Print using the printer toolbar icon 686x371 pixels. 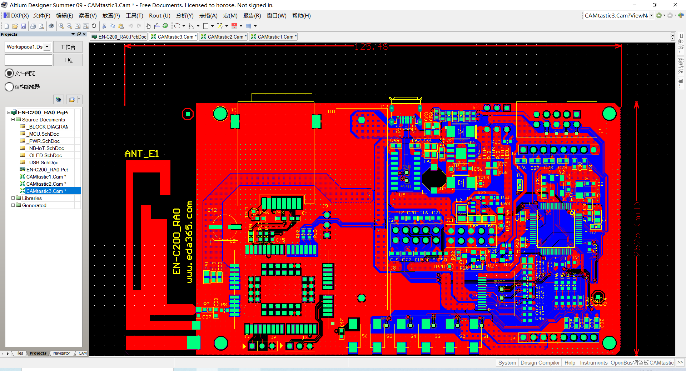(x=33, y=26)
